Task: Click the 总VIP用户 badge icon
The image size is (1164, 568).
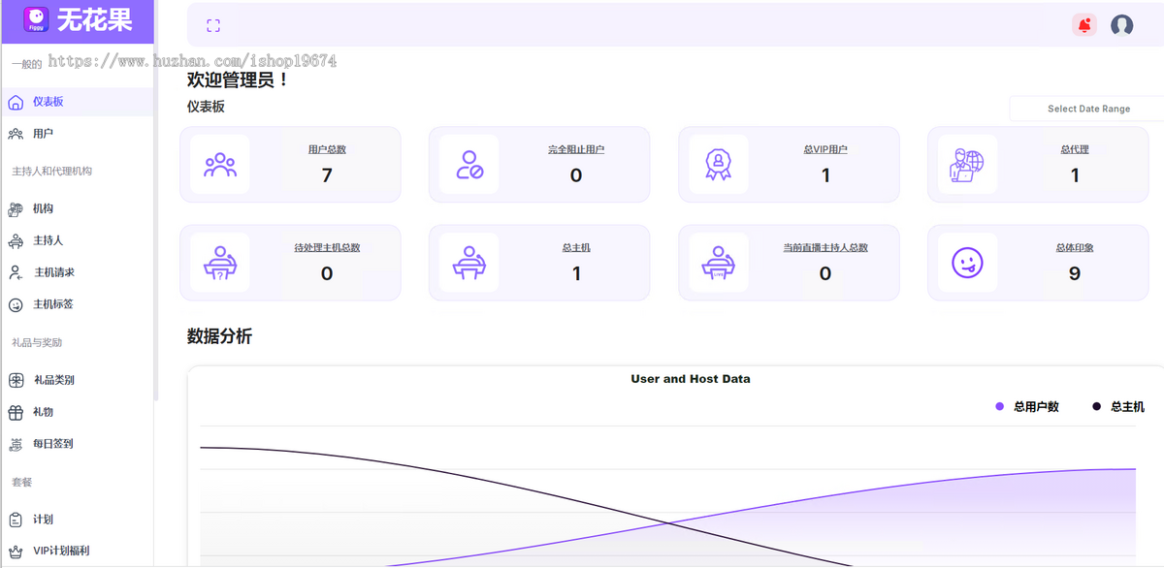Action: [x=718, y=165]
